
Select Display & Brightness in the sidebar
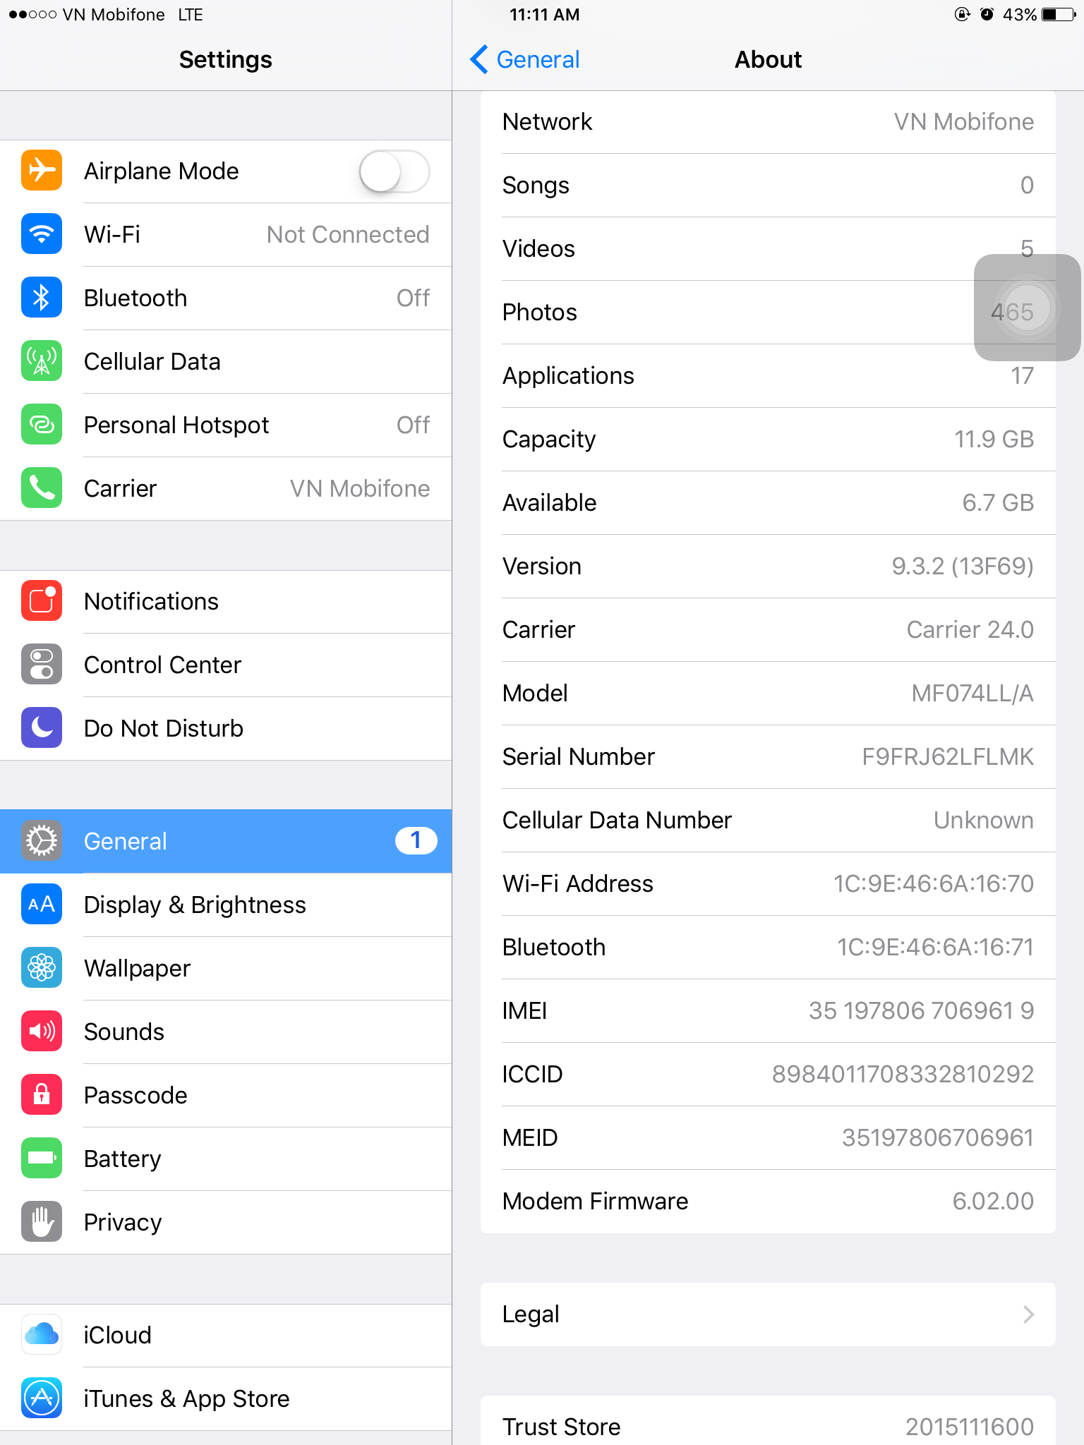[226, 905]
